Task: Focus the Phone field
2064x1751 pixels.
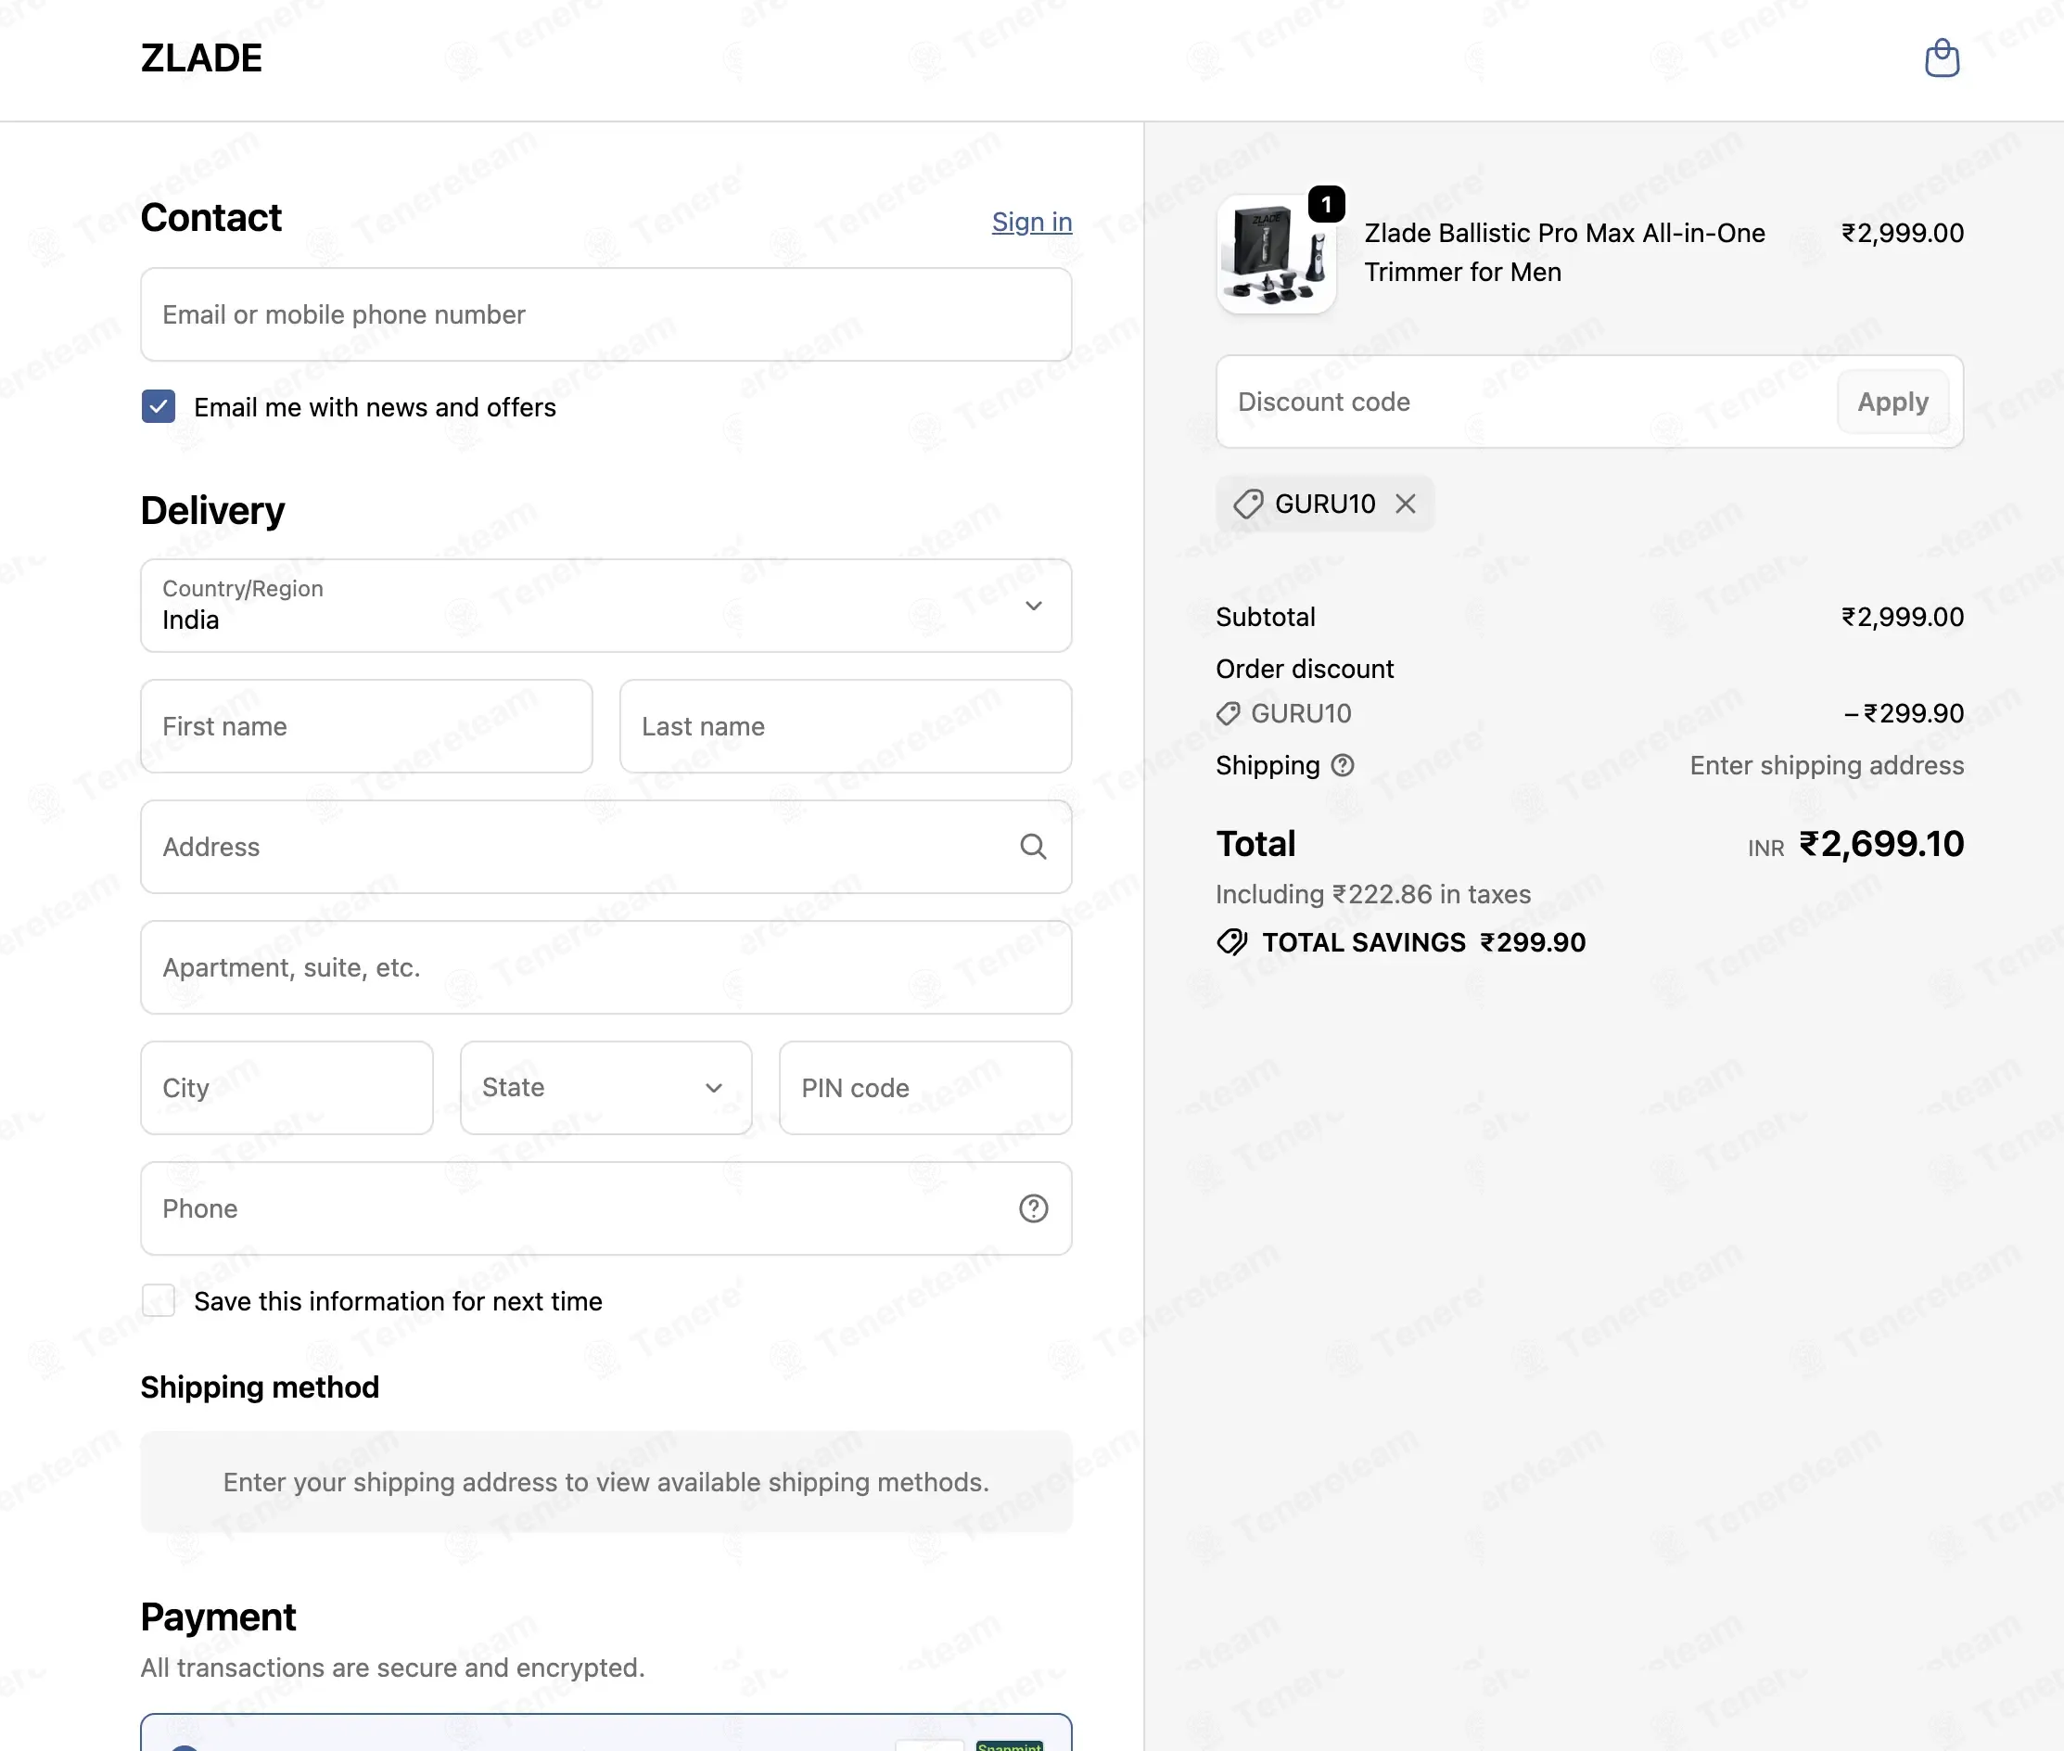Action: [x=606, y=1208]
